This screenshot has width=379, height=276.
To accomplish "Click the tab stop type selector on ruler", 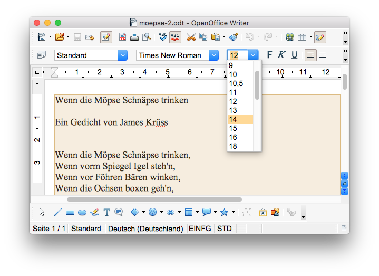I will (37, 72).
